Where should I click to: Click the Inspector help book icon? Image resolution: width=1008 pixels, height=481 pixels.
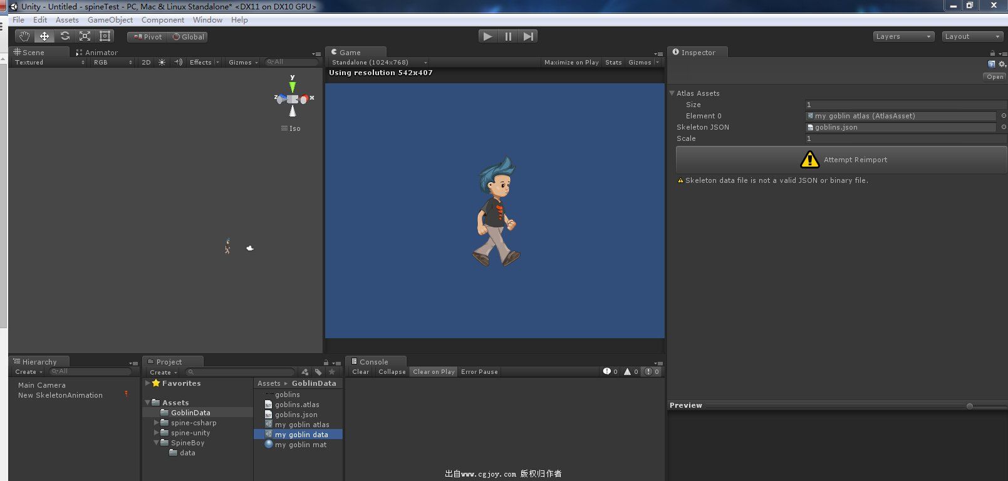(x=991, y=64)
